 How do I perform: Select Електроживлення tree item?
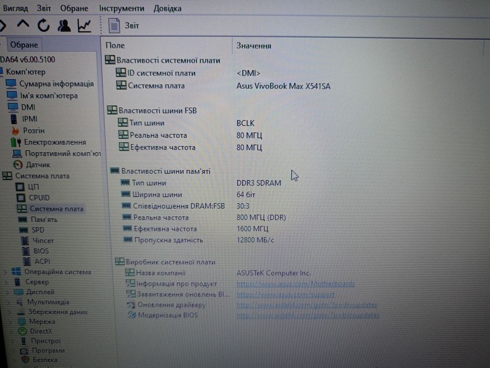tap(55, 142)
